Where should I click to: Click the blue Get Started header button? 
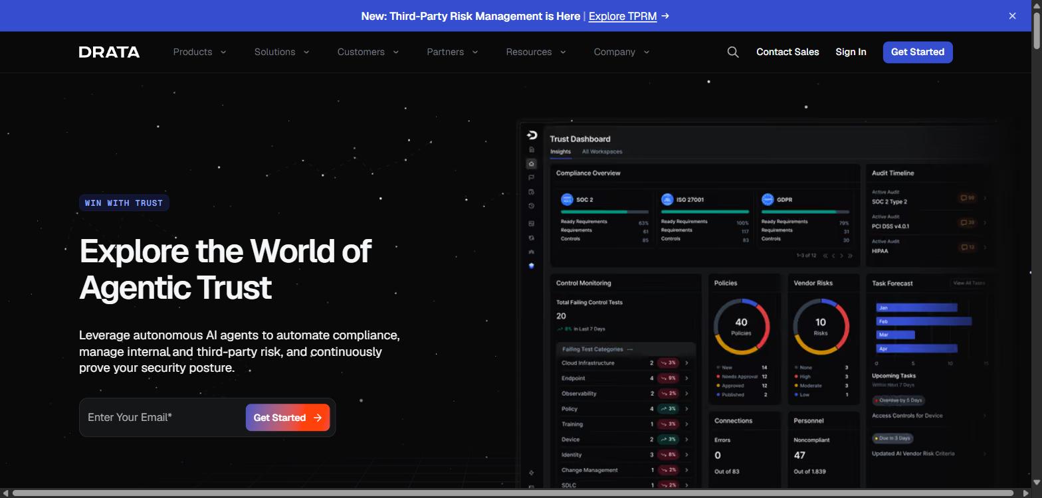(x=918, y=52)
